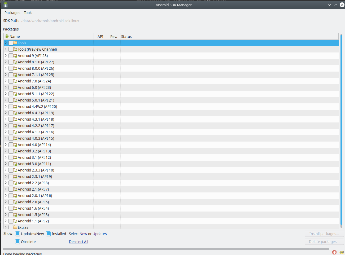The width and height of the screenshot is (345, 255).
Task: Open the Tools menu
Action: coord(28,13)
